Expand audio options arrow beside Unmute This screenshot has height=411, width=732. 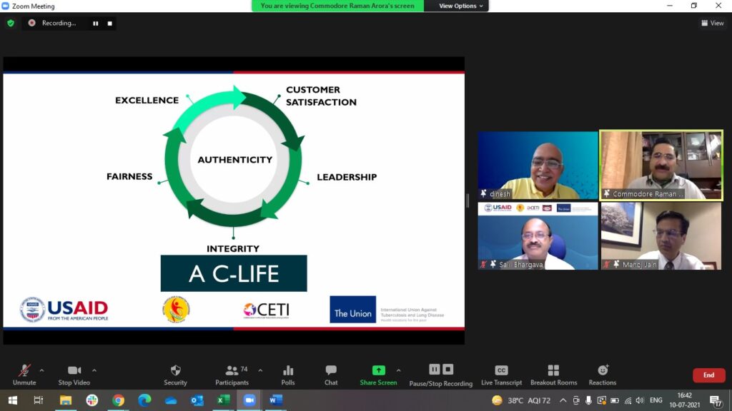coord(41,370)
